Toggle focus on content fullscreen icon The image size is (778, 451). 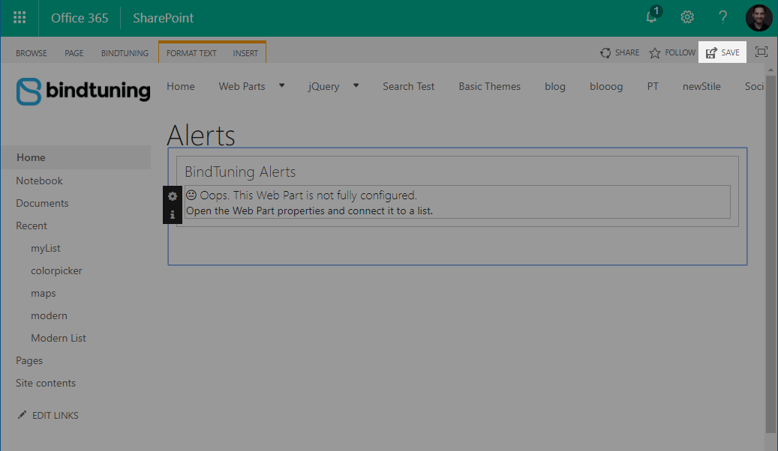(x=761, y=52)
